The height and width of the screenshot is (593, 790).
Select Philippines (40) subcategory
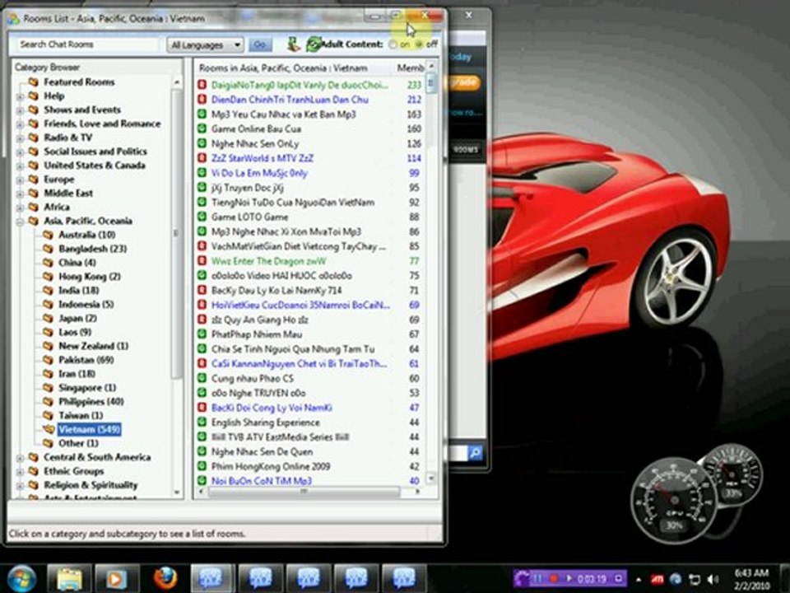tap(91, 401)
